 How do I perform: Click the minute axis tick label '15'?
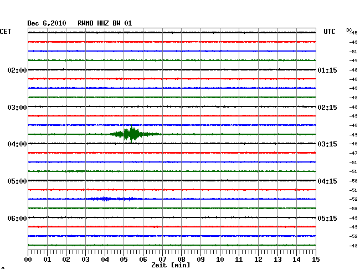316,259
